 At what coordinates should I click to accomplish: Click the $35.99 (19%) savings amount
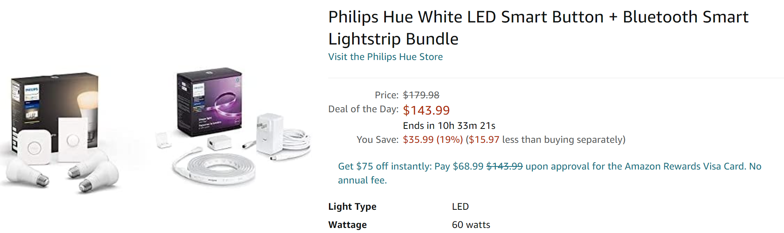tap(433, 140)
